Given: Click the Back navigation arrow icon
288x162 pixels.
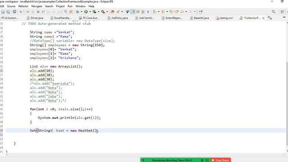Looking at the screenshot, I should (182, 12).
